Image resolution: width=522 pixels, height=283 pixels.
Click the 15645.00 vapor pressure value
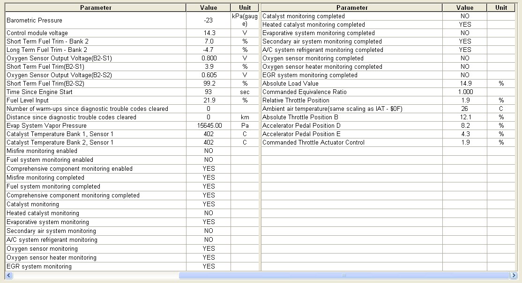tap(209, 125)
